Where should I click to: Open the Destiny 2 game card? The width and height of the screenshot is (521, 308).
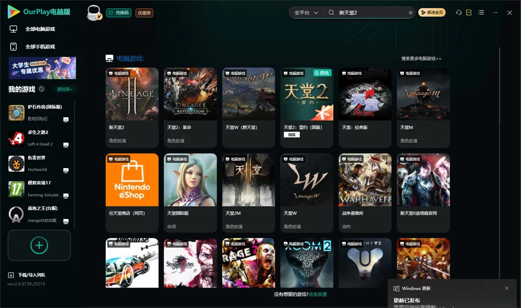(x=365, y=263)
